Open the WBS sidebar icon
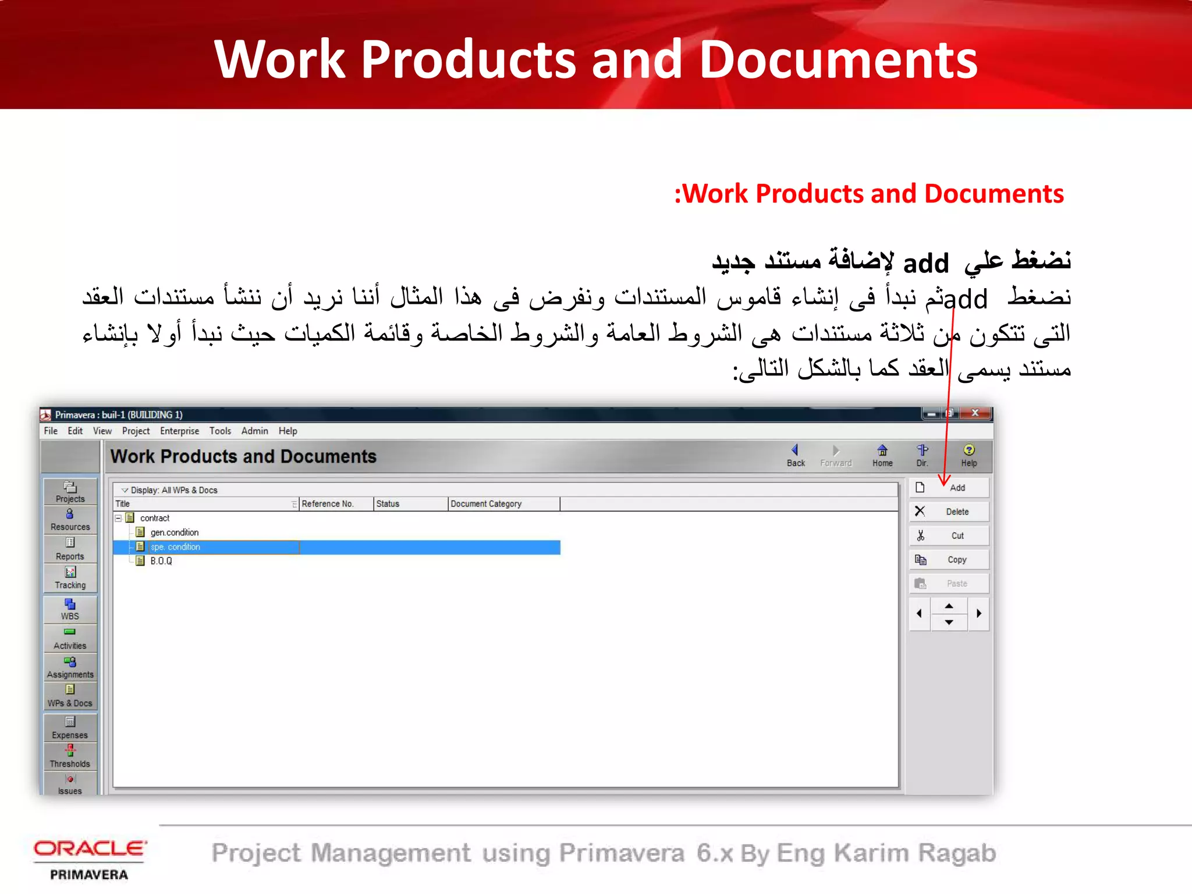The width and height of the screenshot is (1192, 894). pyautogui.click(x=70, y=609)
